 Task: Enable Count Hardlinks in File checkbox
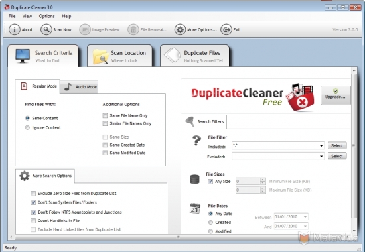click(x=33, y=221)
